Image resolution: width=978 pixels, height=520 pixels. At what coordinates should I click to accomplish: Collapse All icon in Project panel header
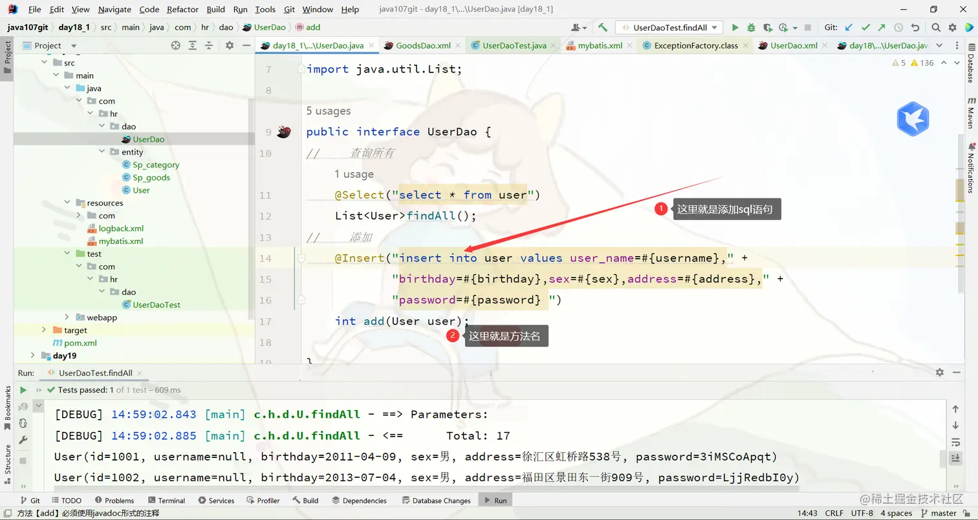(x=210, y=45)
